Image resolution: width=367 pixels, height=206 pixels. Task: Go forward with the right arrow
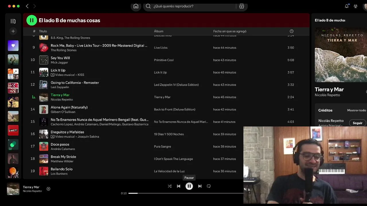coord(34,6)
